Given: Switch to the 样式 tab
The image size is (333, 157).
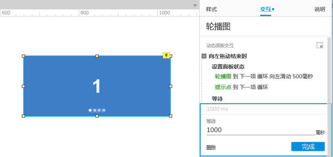Looking at the screenshot, I should click(211, 9).
